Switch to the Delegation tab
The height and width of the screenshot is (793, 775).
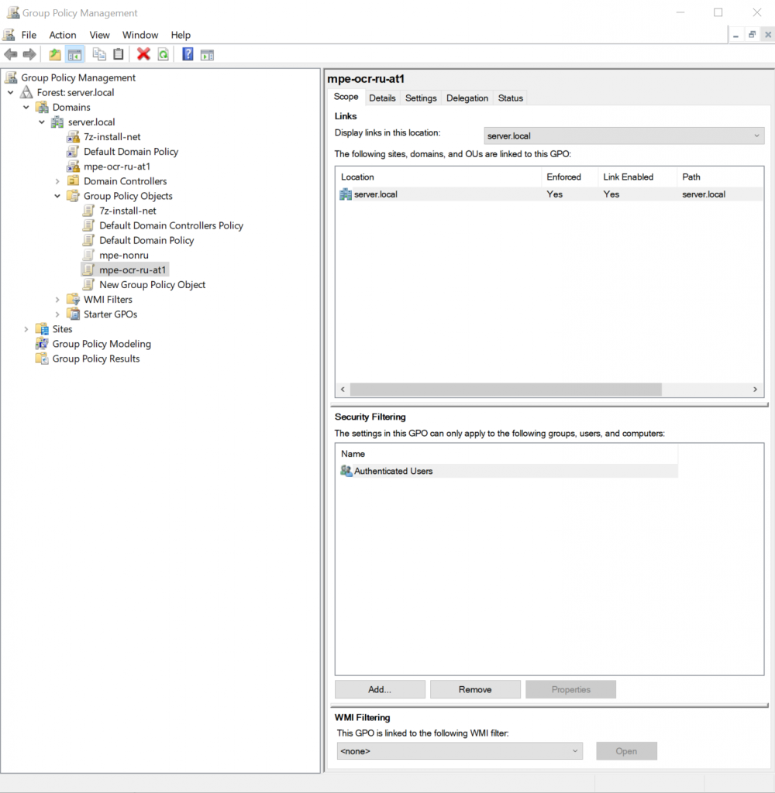pos(467,98)
